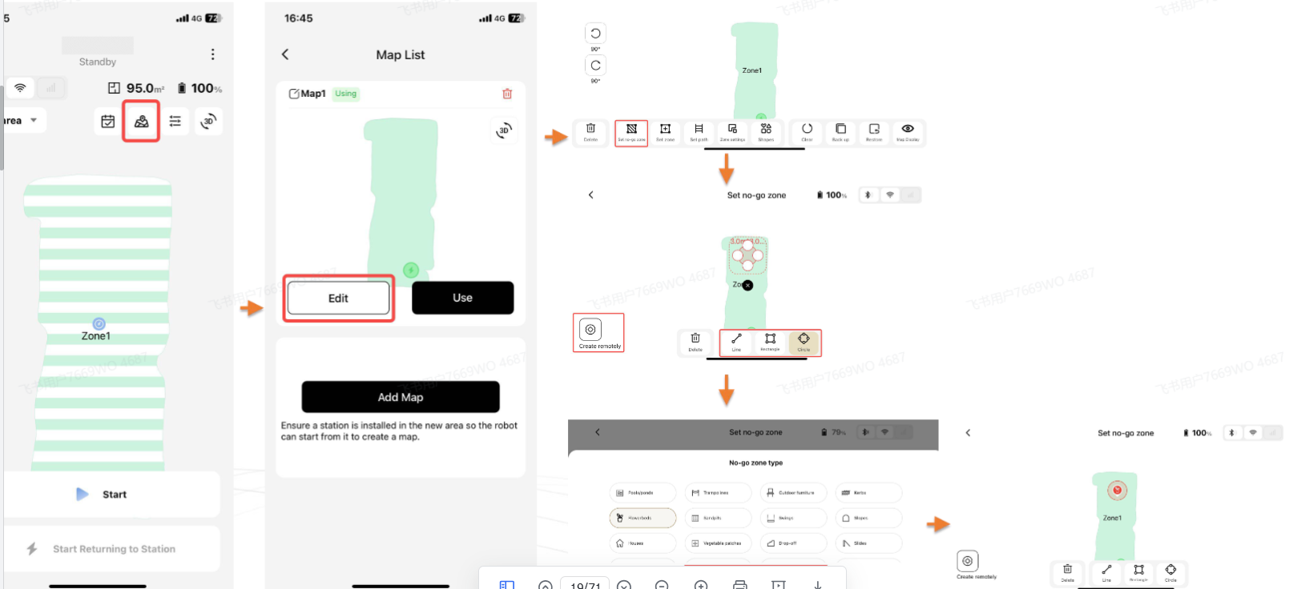Tap Circle tool in the final no-go screen
Viewport: 1301px width, 589px height.
(x=1170, y=573)
